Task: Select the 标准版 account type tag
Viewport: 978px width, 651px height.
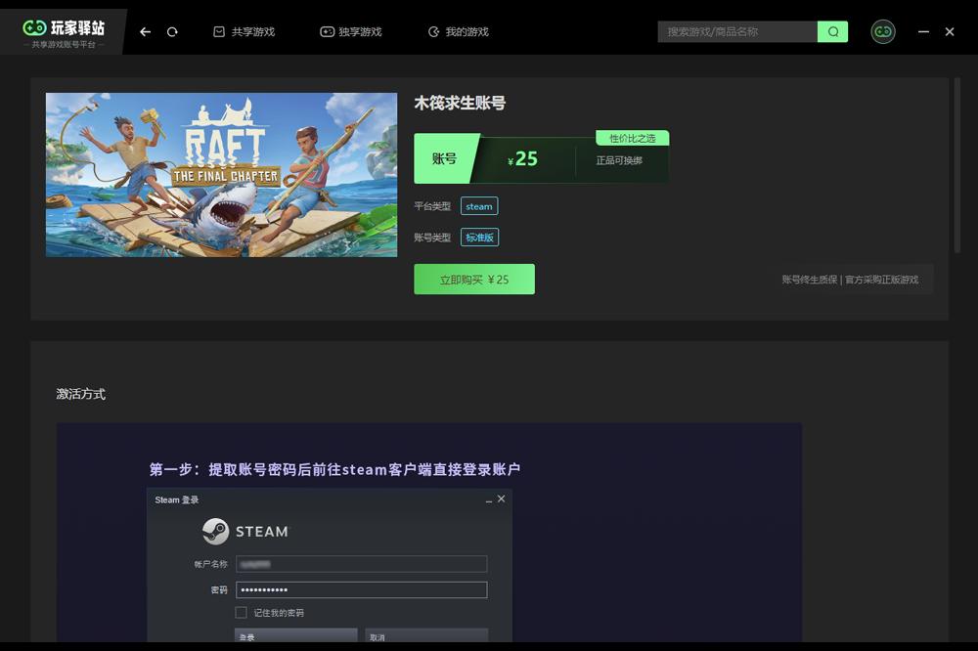Action: click(478, 237)
